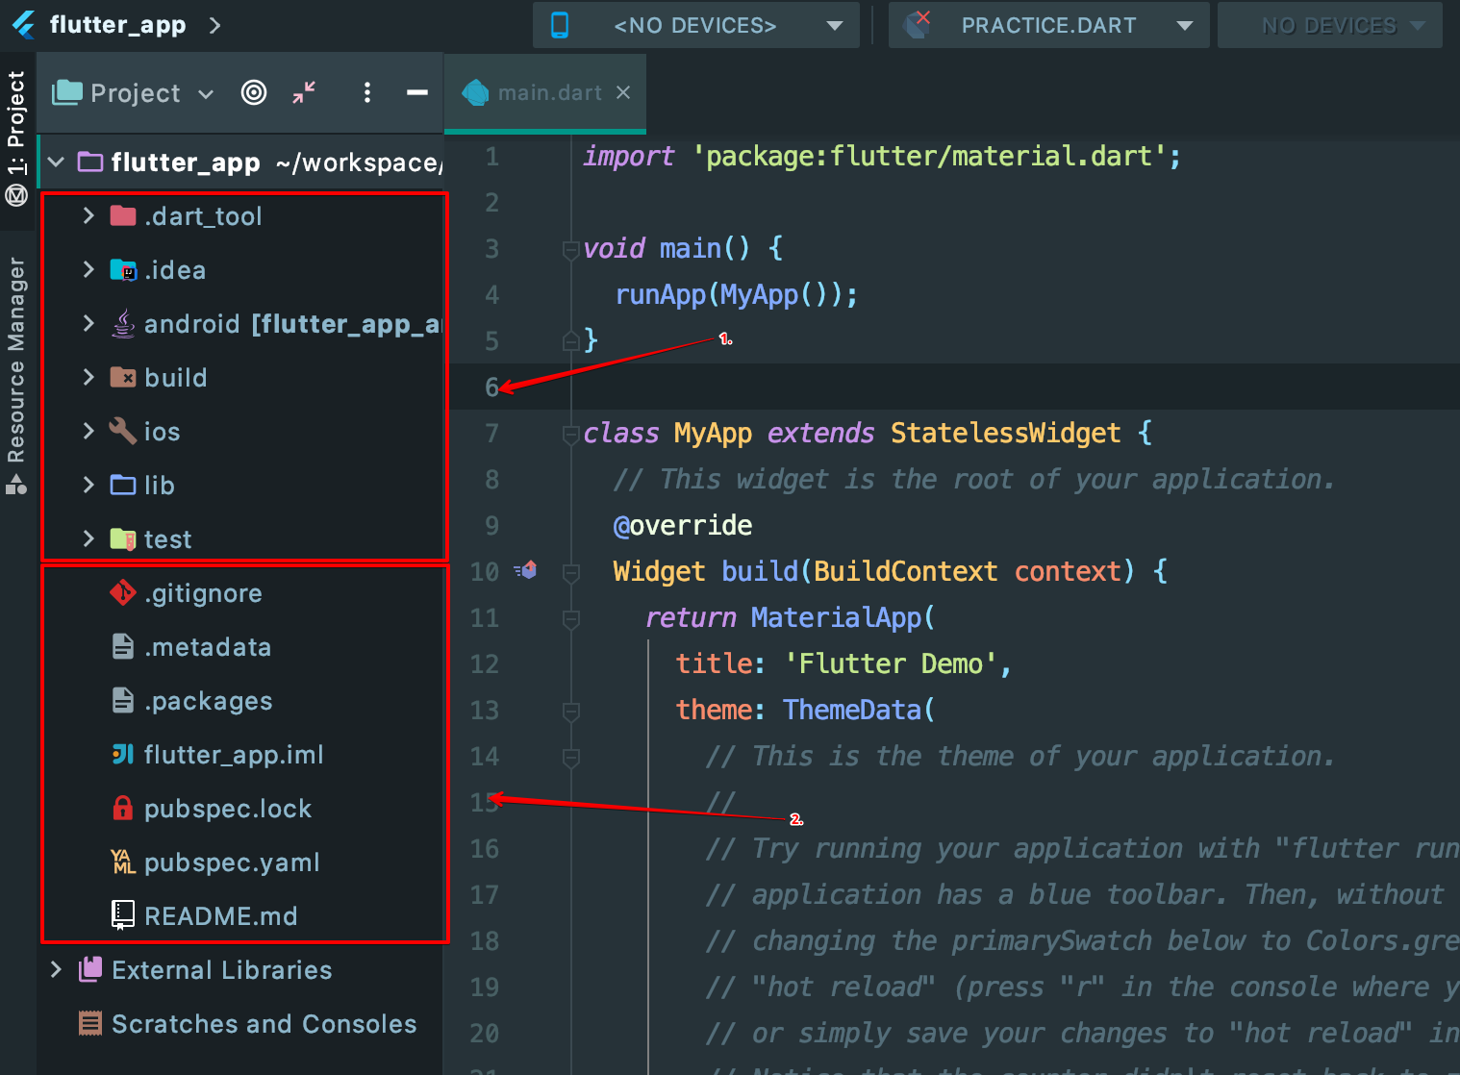The height and width of the screenshot is (1075, 1460).
Task: Click the phone device icon in the toolbar
Action: 560,26
